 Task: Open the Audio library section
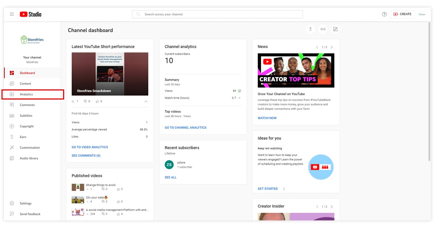pyautogui.click(x=29, y=159)
